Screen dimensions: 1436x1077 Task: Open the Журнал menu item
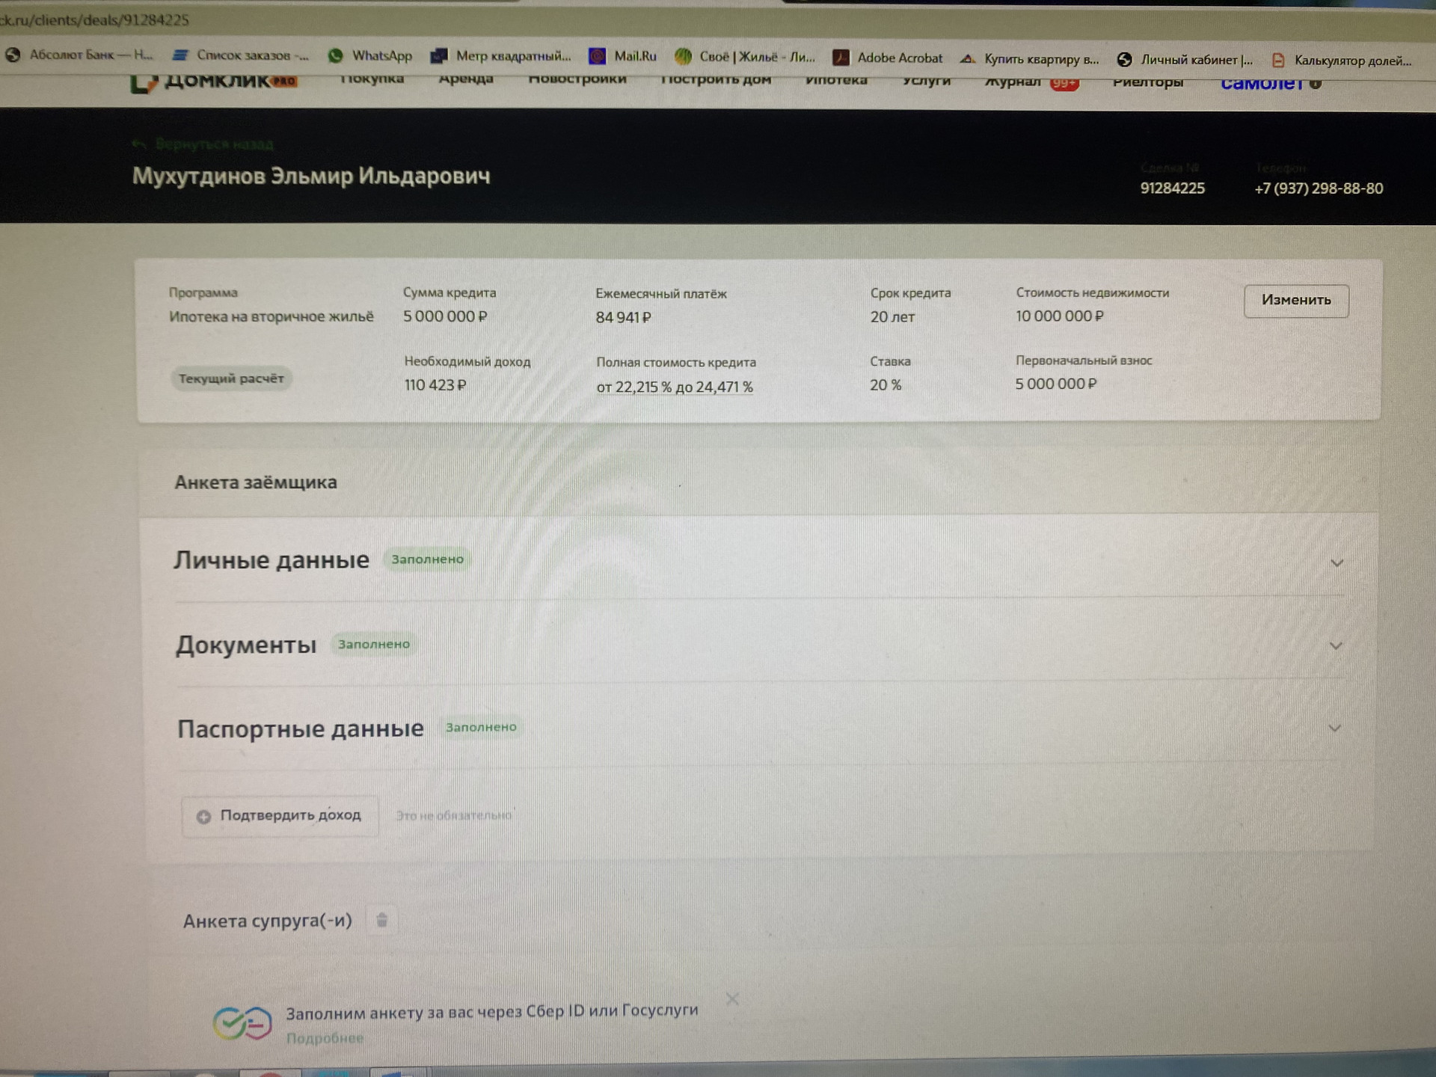[1012, 82]
